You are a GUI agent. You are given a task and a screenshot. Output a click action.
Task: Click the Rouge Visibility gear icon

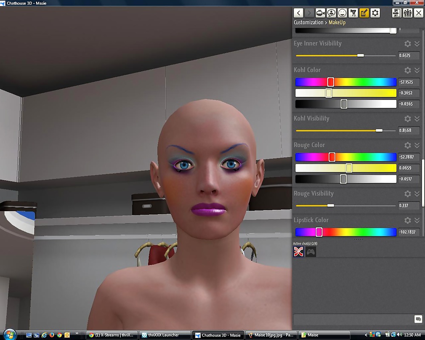(408, 194)
